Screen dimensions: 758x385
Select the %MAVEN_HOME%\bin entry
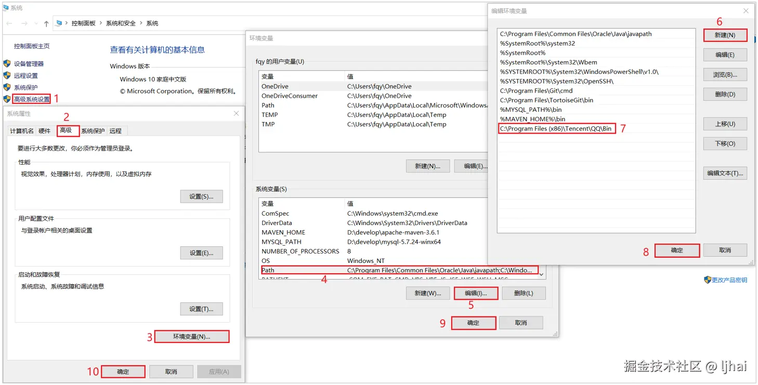click(596, 119)
